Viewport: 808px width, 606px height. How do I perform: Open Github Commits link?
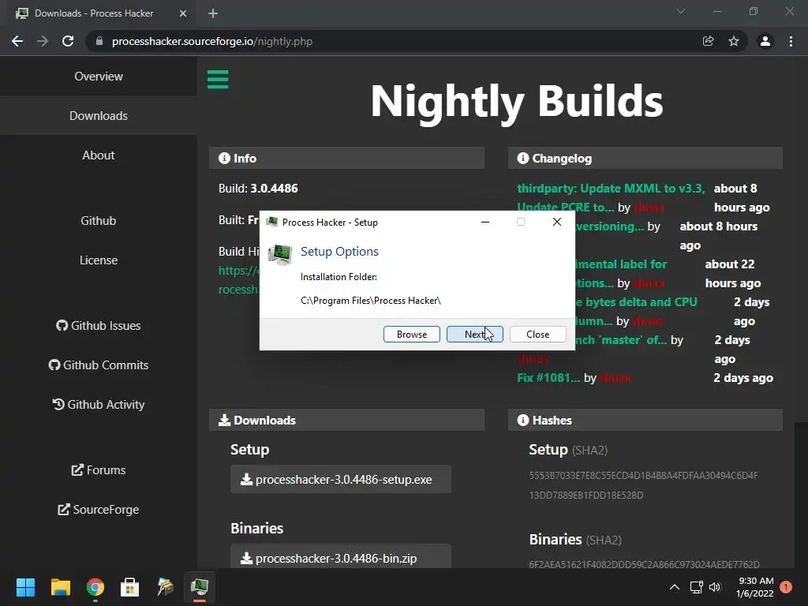(x=99, y=365)
